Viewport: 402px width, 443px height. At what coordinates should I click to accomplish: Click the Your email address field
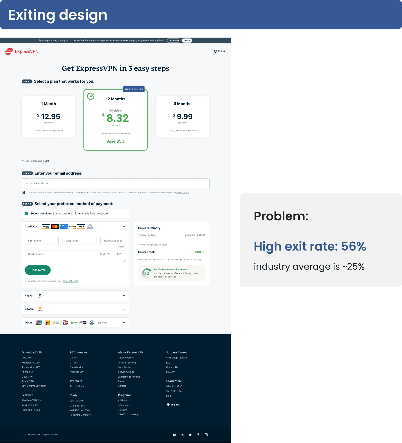116,183
